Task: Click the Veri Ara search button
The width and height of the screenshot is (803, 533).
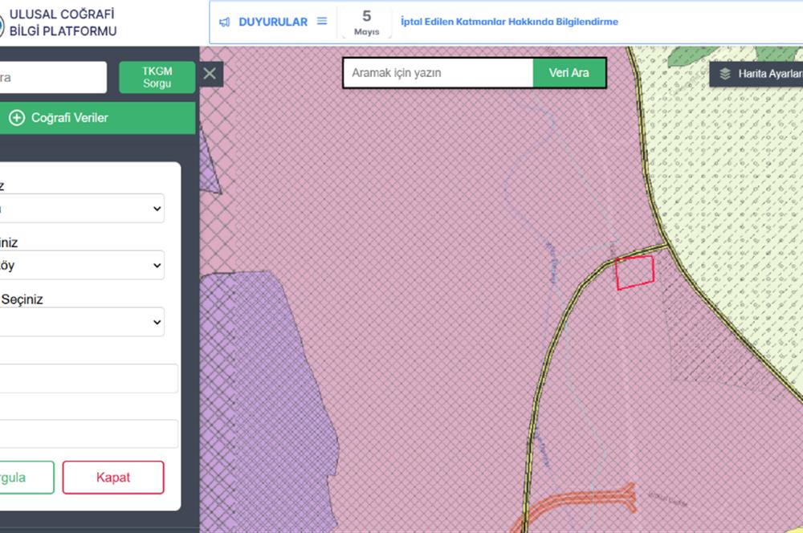Action: pos(569,73)
